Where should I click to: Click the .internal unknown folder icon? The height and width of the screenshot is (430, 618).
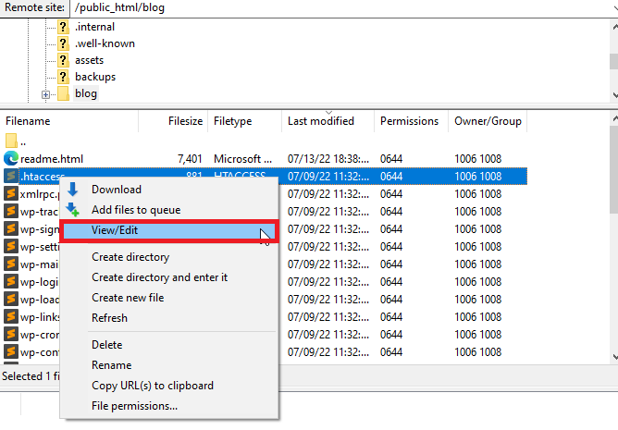click(63, 27)
